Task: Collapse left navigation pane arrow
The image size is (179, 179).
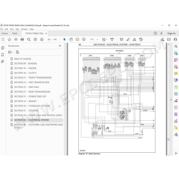Action: pyautogui.click(x=65, y=100)
